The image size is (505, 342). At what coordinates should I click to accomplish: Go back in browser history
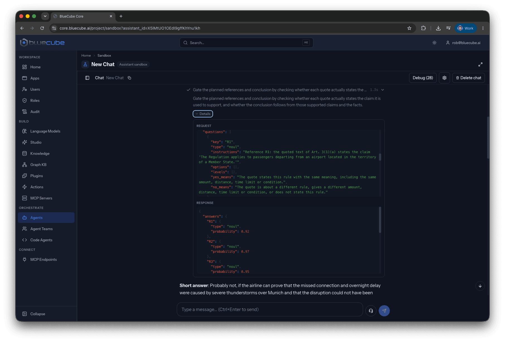22,28
